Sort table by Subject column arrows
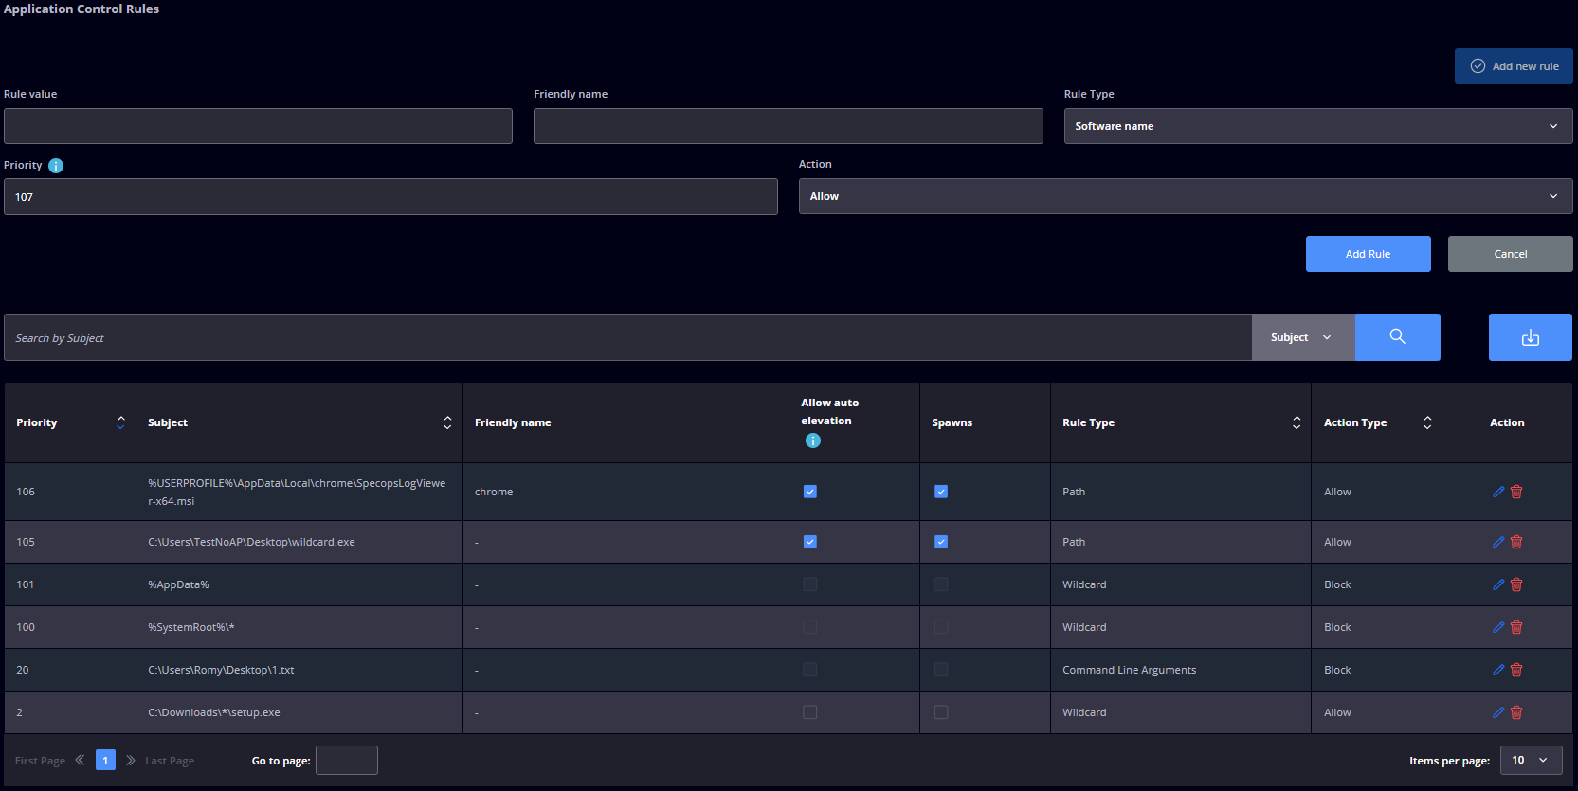1578x791 pixels. (x=447, y=422)
